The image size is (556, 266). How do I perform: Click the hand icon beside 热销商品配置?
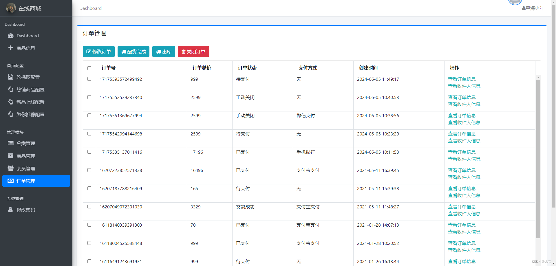[11, 89]
